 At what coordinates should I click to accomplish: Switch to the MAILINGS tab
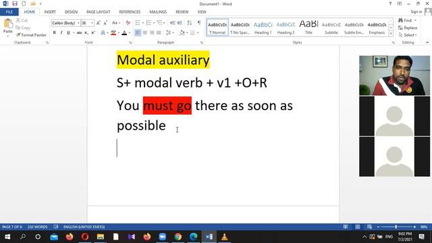coord(158,12)
